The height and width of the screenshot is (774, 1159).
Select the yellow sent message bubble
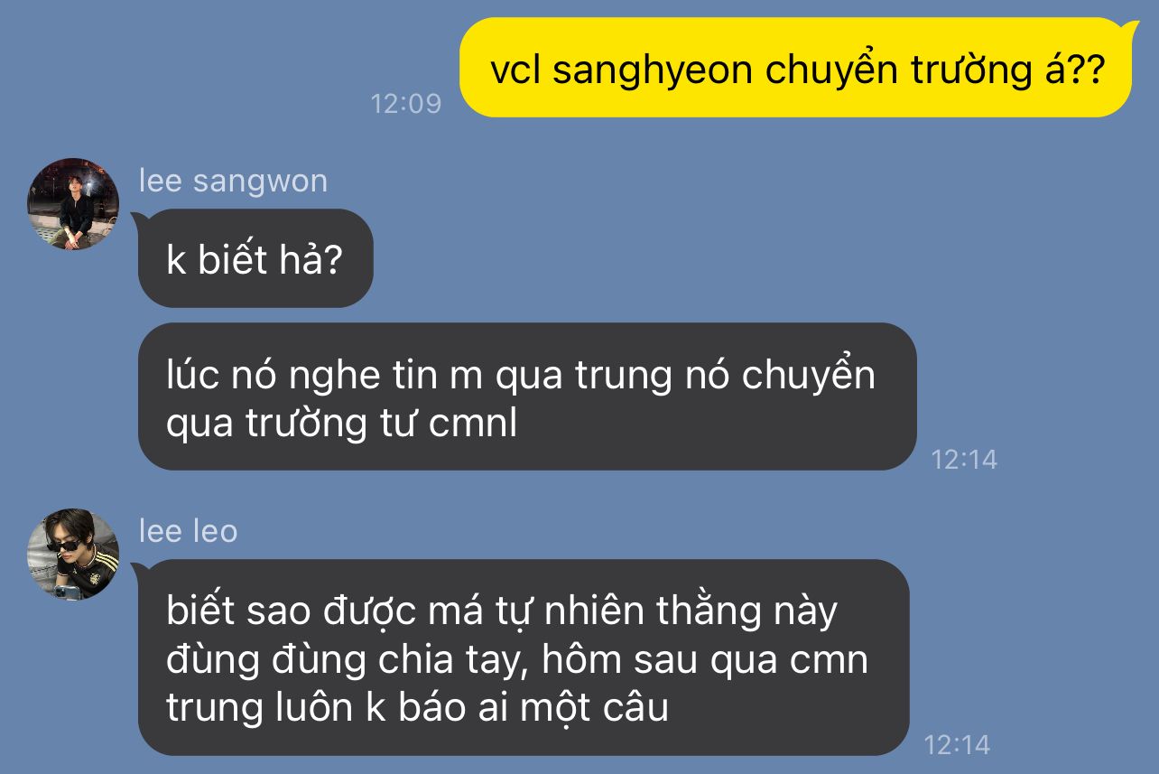click(795, 68)
